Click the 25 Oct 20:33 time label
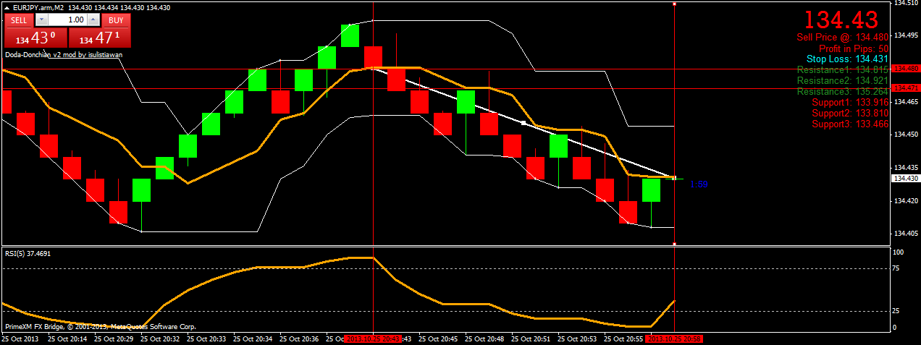 (206, 338)
